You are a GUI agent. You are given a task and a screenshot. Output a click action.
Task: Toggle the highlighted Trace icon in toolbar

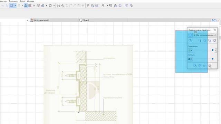pyautogui.click(x=26, y=6)
